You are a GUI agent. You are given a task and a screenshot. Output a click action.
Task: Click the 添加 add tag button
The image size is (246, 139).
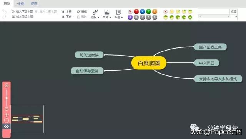click(x=233, y=11)
